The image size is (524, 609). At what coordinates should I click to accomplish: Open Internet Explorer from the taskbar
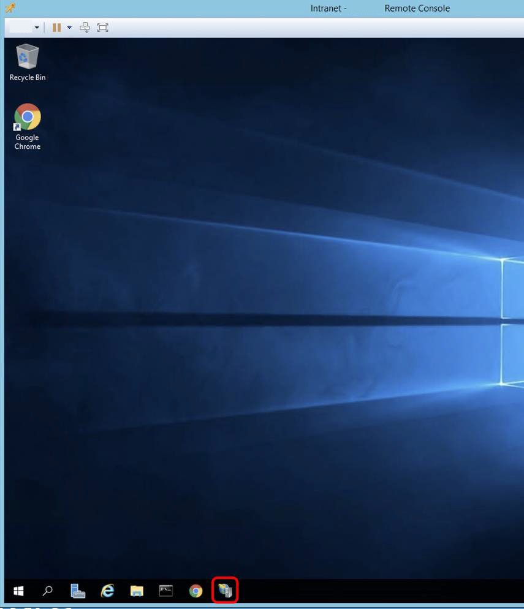[107, 591]
